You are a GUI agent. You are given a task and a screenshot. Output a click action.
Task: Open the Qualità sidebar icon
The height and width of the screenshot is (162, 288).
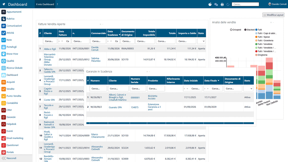3,61
